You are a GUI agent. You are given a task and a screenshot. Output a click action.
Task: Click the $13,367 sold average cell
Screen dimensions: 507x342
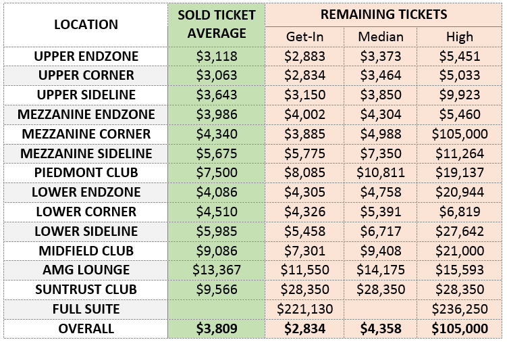pos(216,270)
